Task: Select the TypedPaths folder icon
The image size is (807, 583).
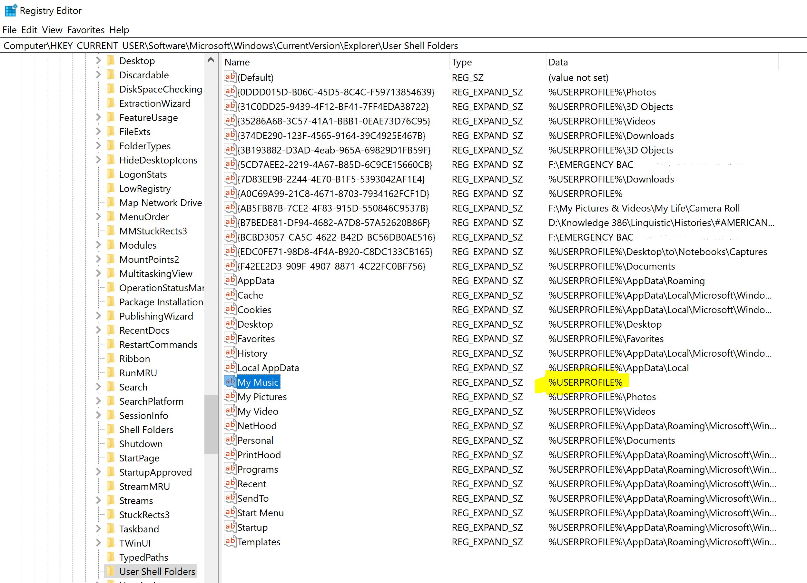Action: tap(111, 557)
